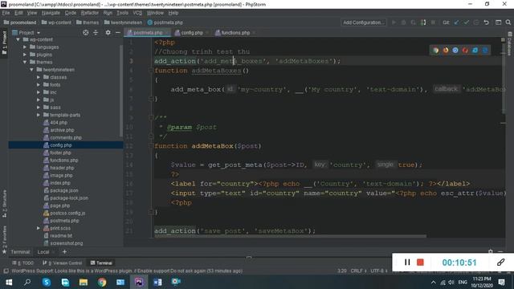514x289 pixels.
Task: Collapse the themes folder
Action: click(25, 63)
